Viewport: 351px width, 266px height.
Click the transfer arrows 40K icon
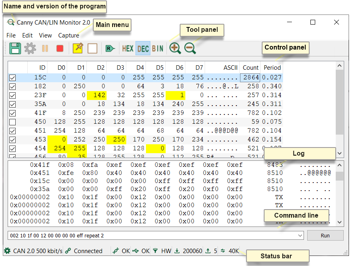pos(223,251)
